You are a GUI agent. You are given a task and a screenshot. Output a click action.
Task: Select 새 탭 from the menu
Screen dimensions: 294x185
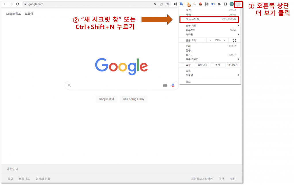coord(210,10)
